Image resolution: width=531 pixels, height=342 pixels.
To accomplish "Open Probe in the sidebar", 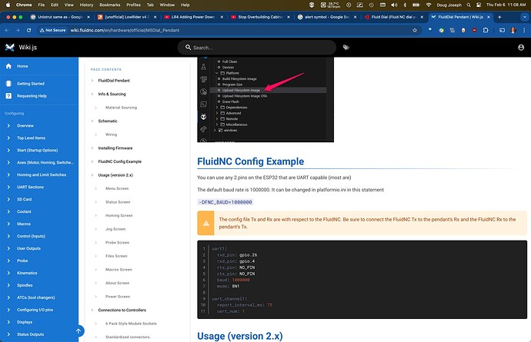I will [x=22, y=261].
